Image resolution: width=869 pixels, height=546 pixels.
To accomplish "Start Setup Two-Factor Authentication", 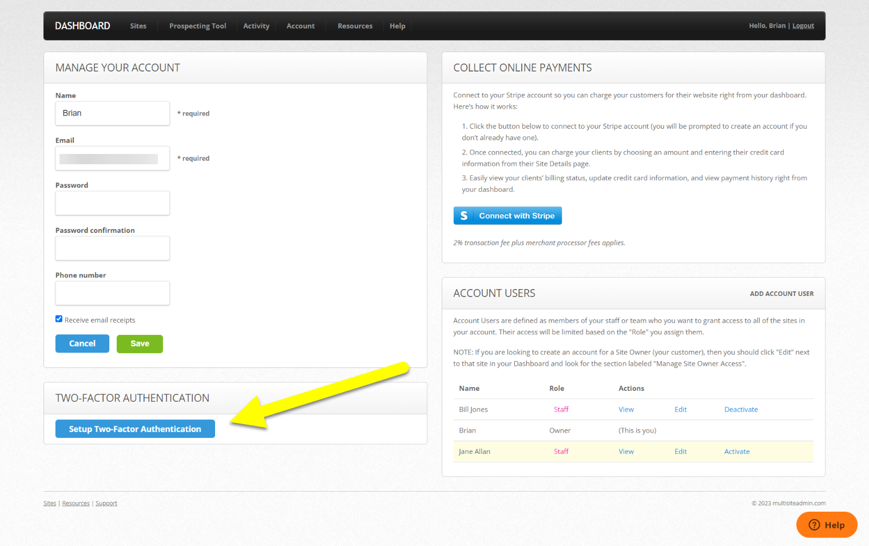I will coord(135,429).
